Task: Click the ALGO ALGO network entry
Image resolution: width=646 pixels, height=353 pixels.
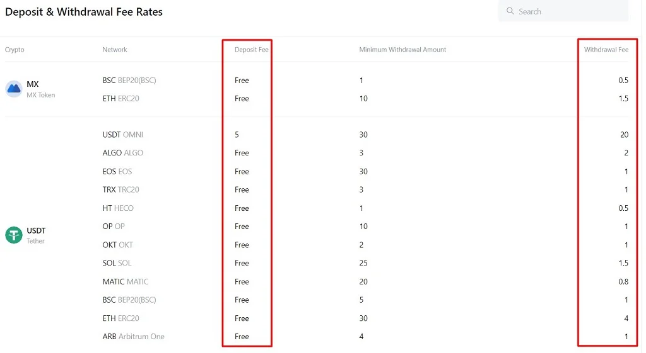Action: coord(123,153)
